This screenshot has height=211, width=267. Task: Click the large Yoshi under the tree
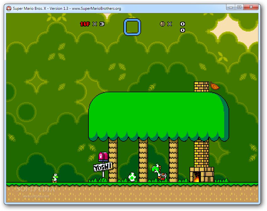coord(159,172)
